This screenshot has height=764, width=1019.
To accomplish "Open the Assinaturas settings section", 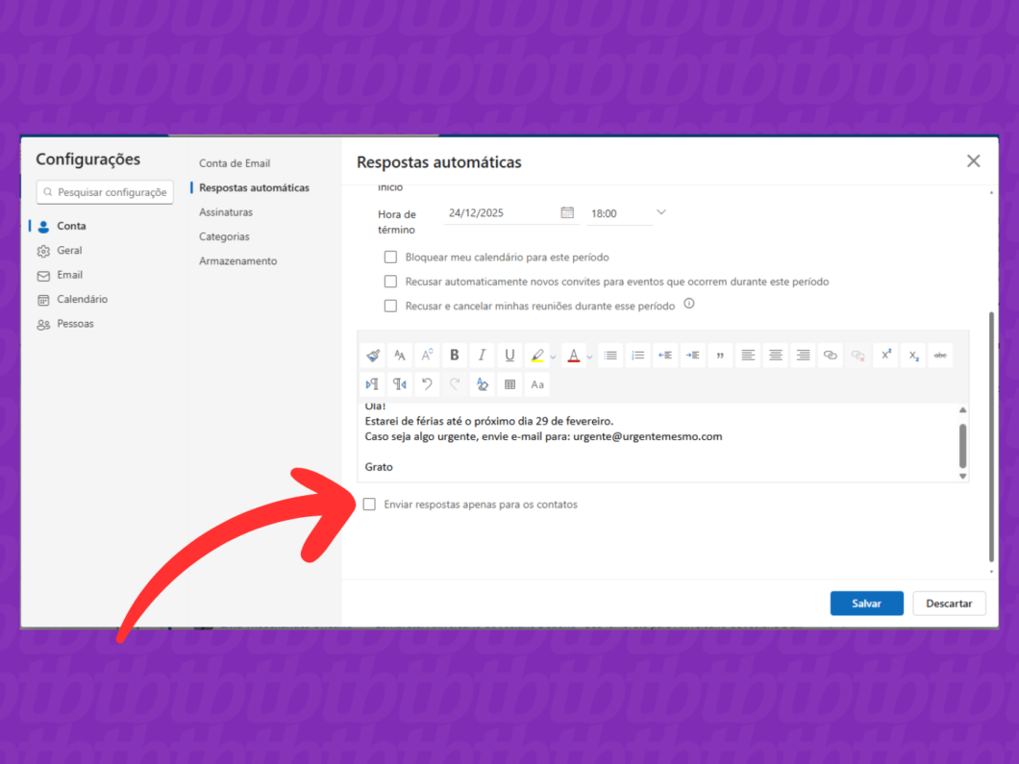I will click(226, 211).
